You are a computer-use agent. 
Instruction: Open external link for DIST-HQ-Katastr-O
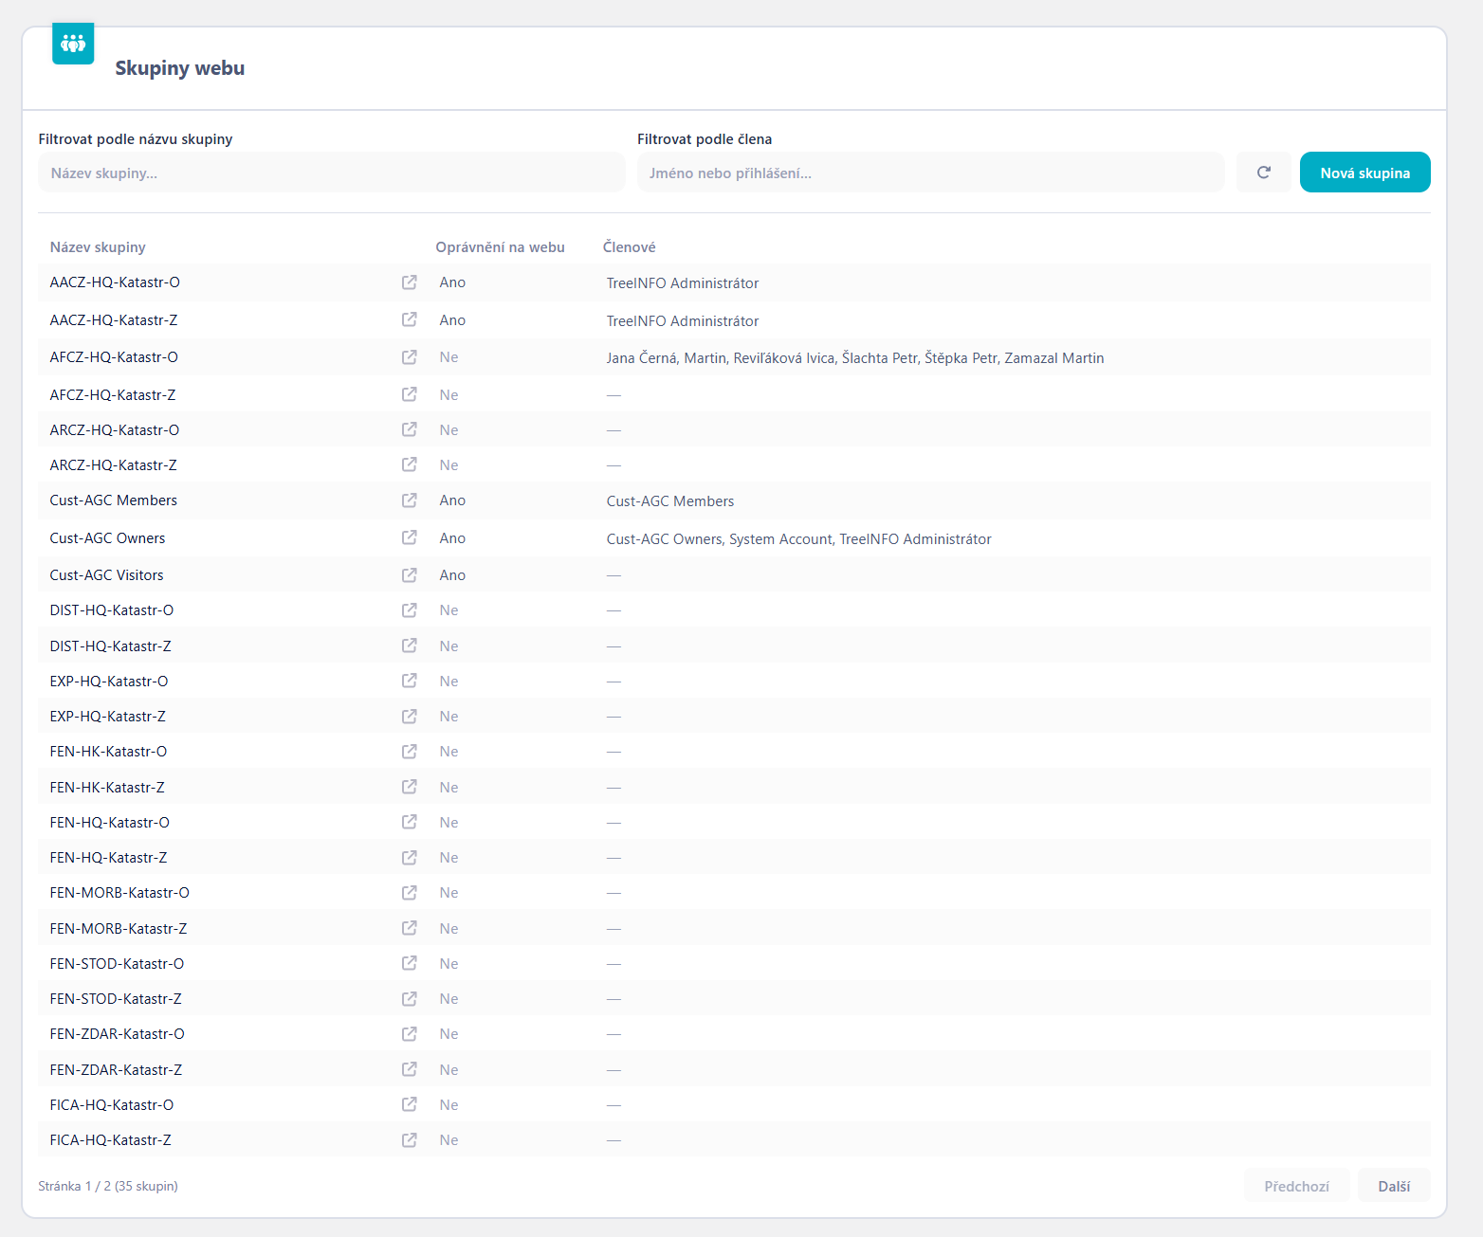click(410, 610)
